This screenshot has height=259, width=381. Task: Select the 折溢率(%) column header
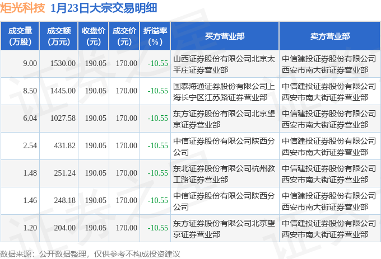click(155, 36)
